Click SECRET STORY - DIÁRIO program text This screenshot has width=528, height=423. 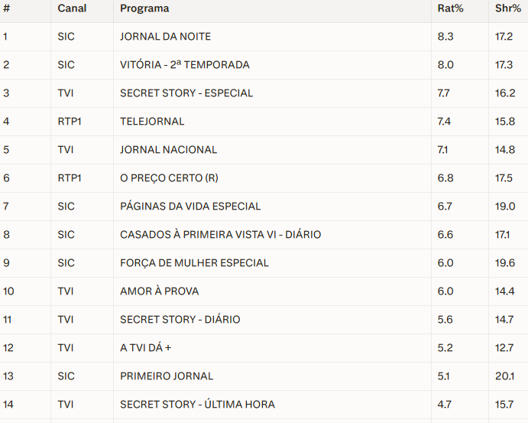click(180, 320)
